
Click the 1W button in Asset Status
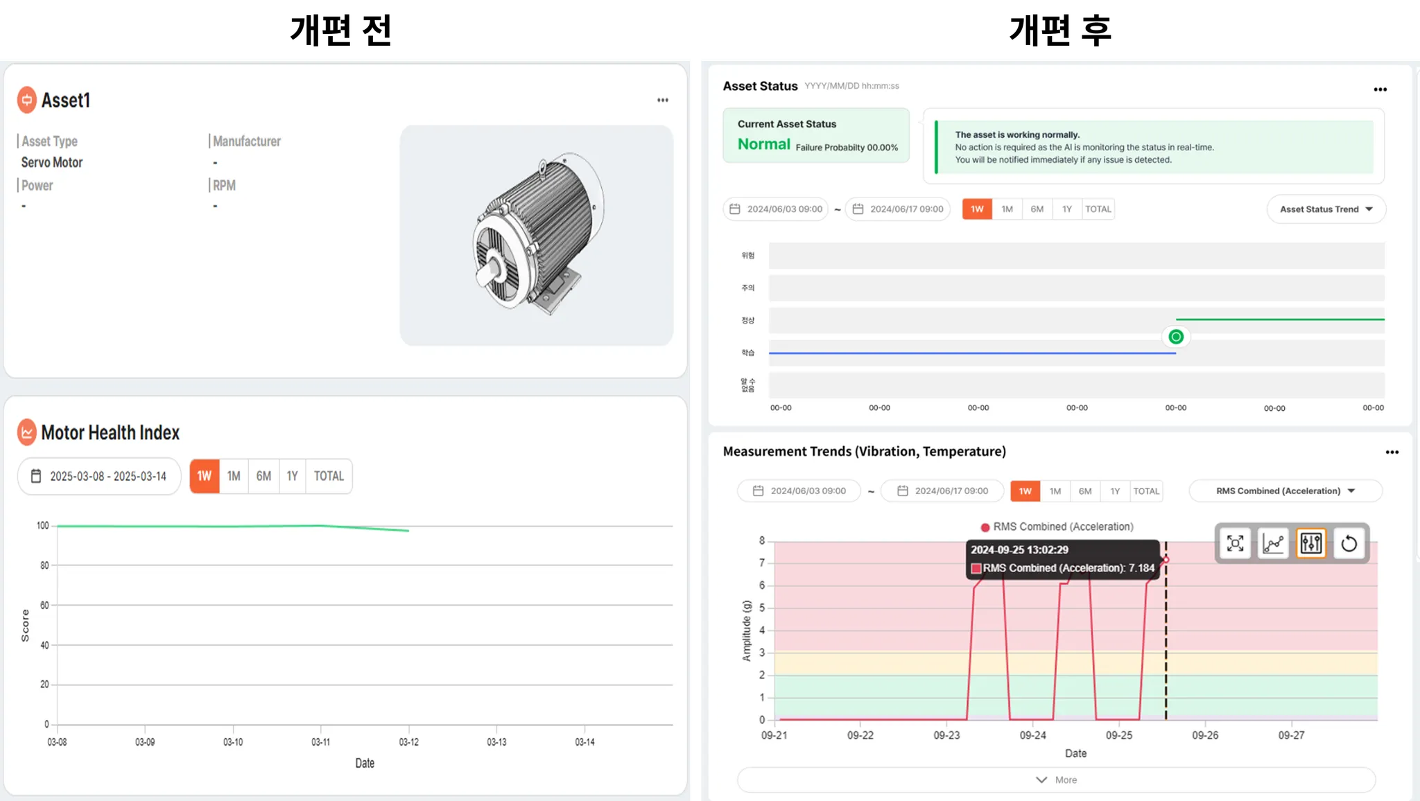976,209
